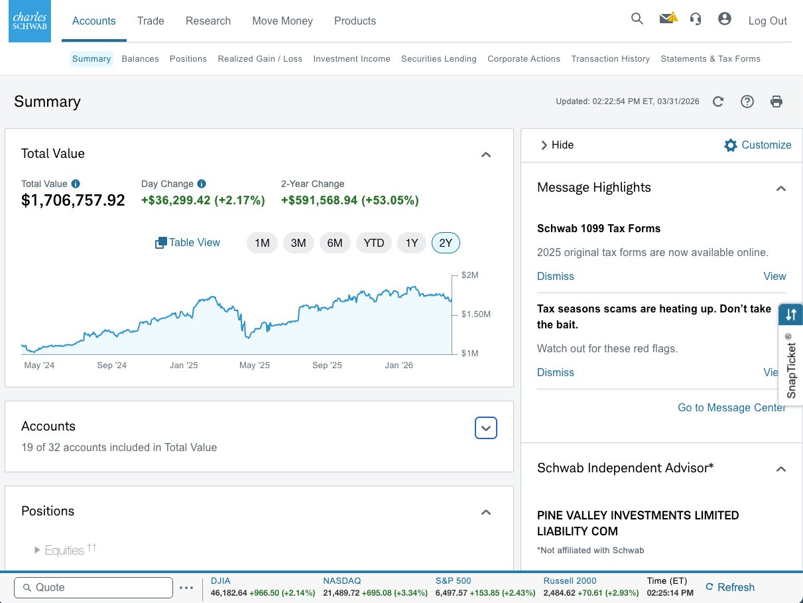Open the profile account icon
Image resolution: width=803 pixels, height=603 pixels.
click(725, 19)
